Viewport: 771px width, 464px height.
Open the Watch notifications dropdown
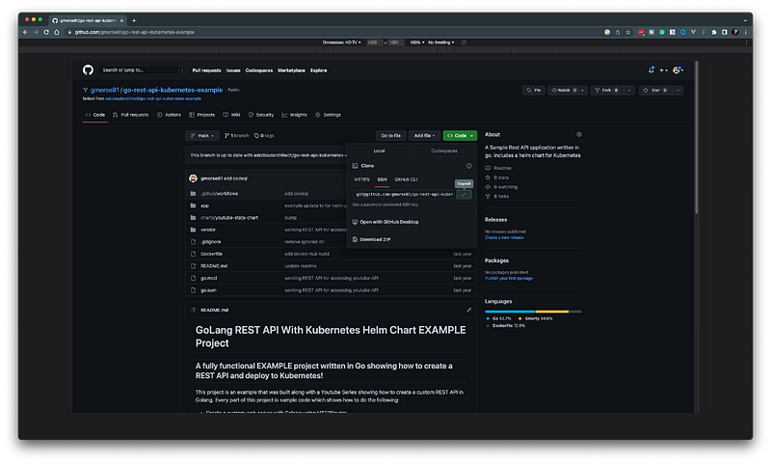coord(567,90)
